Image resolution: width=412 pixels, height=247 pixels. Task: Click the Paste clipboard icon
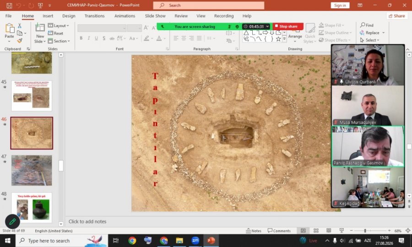pos(10,28)
